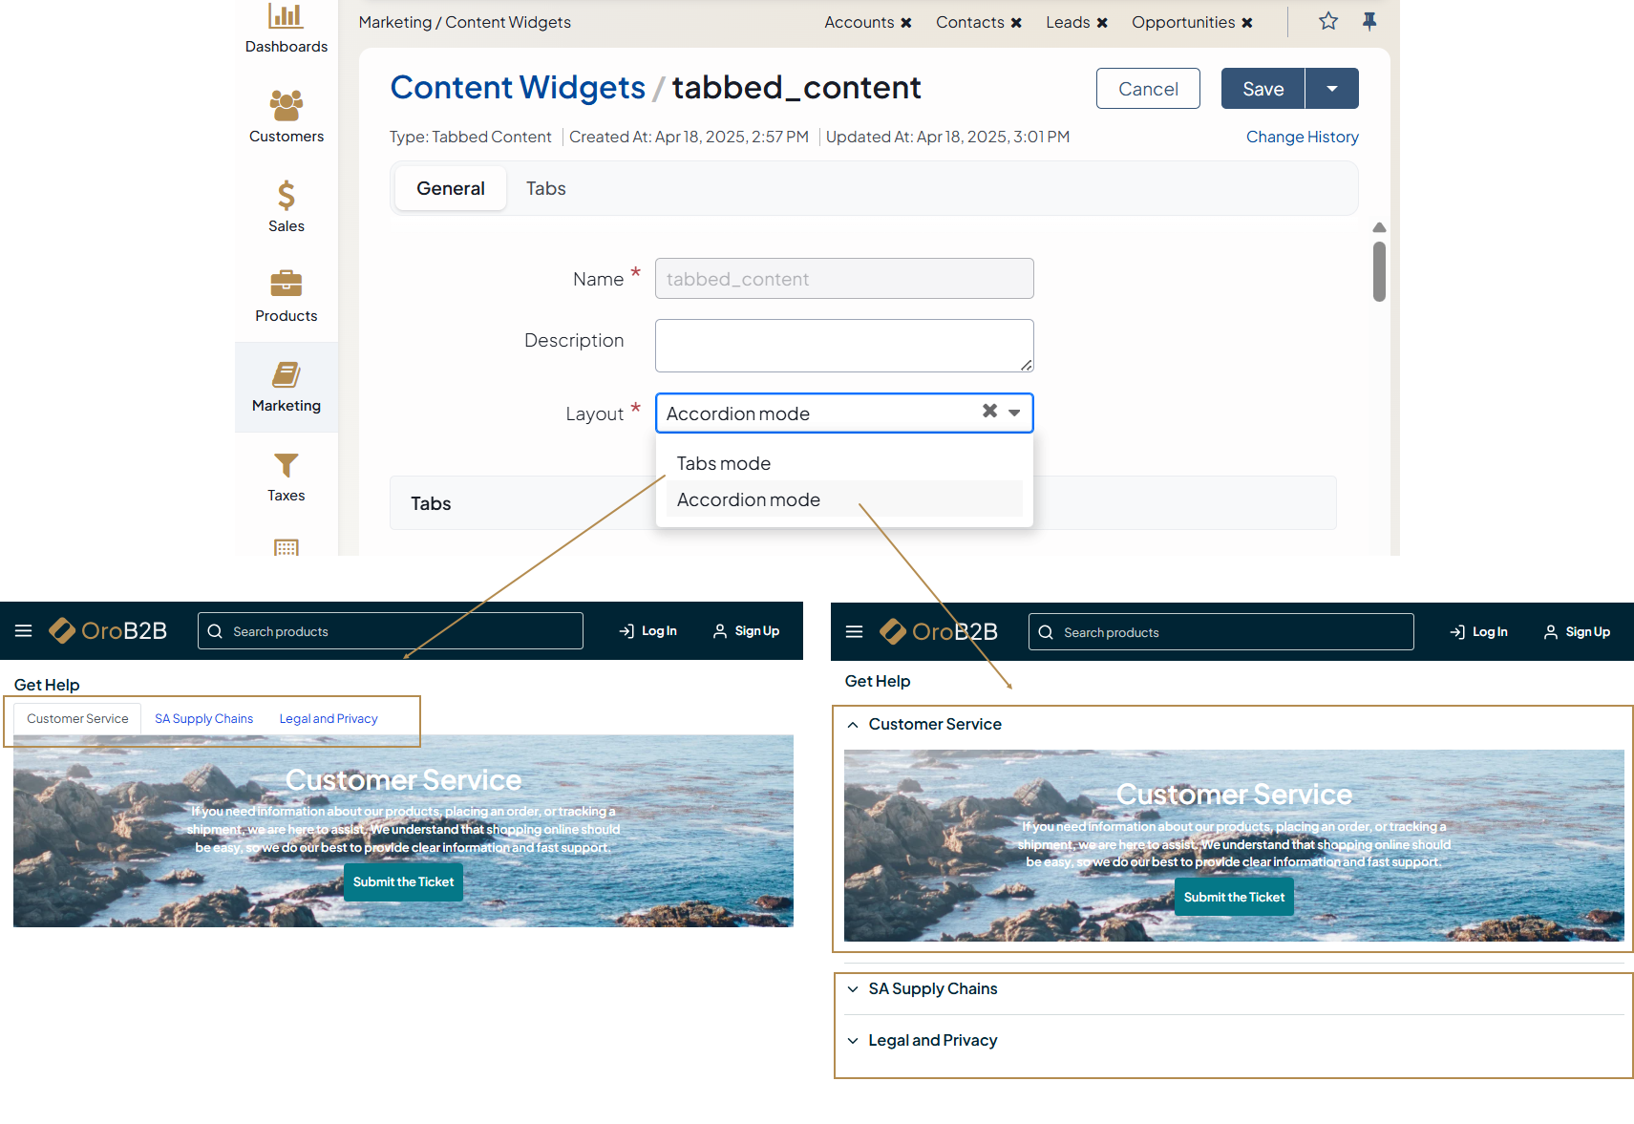Click search magnifier icon in right storefront
The image size is (1634, 1124).
[x=1046, y=632]
